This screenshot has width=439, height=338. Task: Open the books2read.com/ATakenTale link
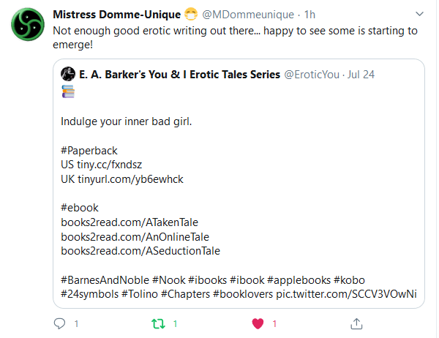(x=130, y=222)
